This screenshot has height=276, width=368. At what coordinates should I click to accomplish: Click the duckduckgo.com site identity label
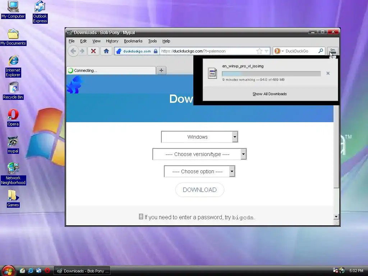coord(137,51)
